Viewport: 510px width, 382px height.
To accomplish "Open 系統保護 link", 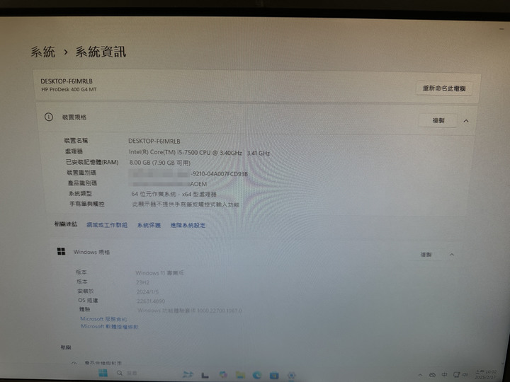I will 149,225.
